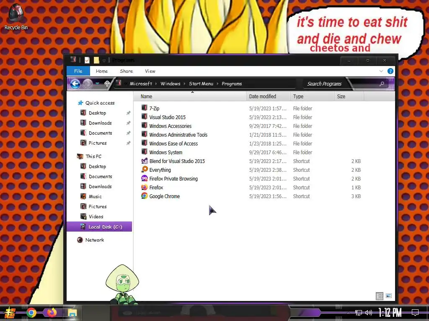Screen dimensions: 429x321
Task: Click the Back navigation arrow
Action: (75, 84)
